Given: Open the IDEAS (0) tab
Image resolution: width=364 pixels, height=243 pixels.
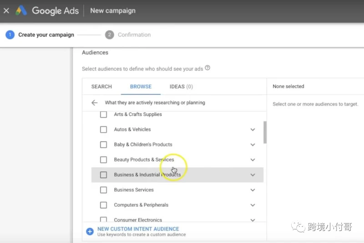Looking at the screenshot, I should (181, 87).
